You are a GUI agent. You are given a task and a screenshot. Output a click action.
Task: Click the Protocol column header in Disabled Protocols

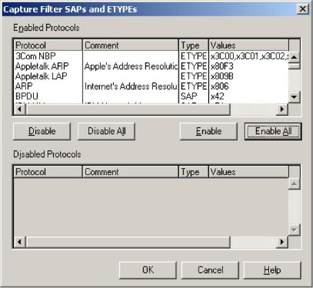click(x=48, y=172)
